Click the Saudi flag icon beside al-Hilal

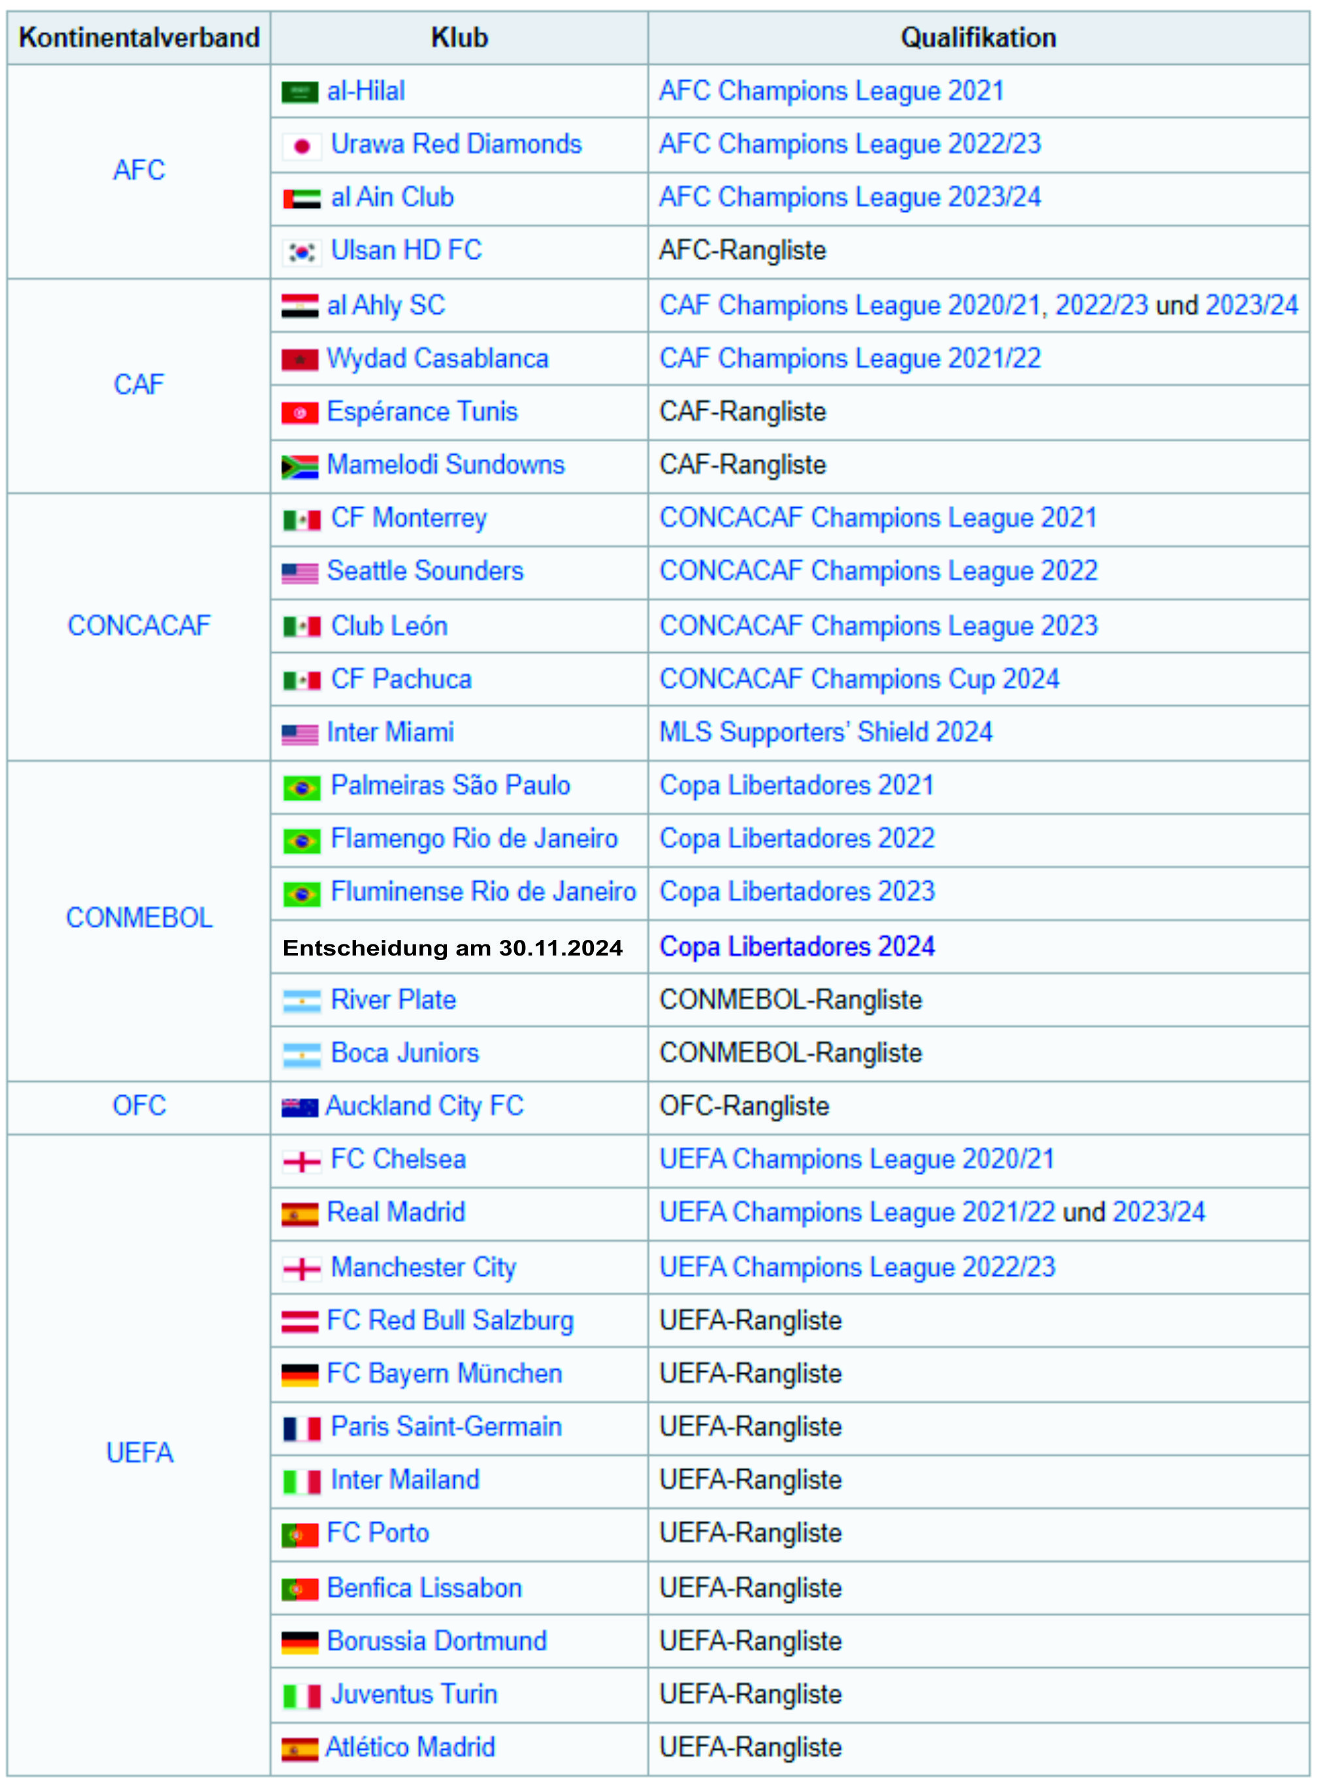[301, 93]
